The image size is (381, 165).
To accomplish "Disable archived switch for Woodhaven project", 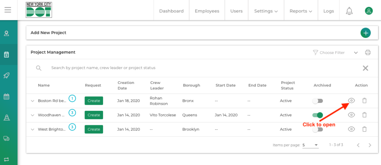I will pyautogui.click(x=317, y=115).
